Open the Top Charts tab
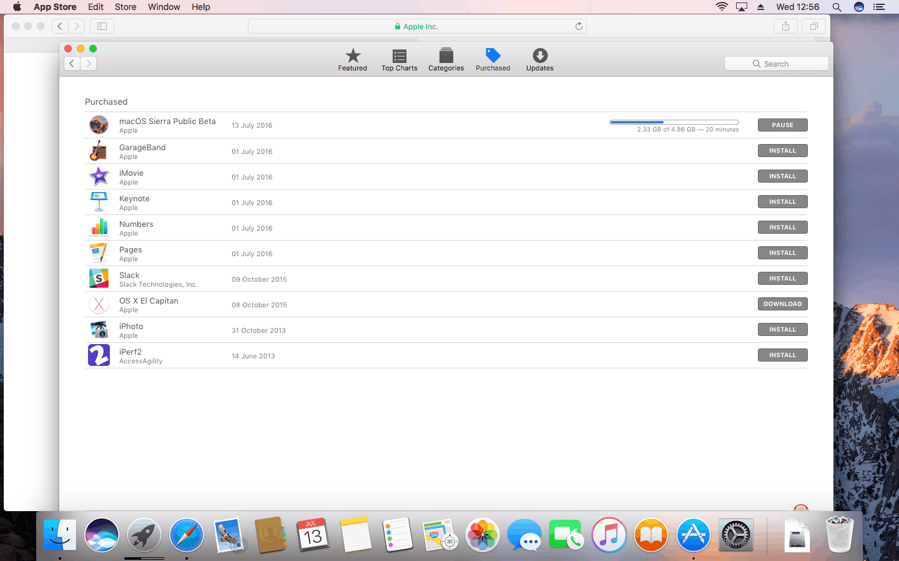This screenshot has height=561, width=899. click(400, 60)
